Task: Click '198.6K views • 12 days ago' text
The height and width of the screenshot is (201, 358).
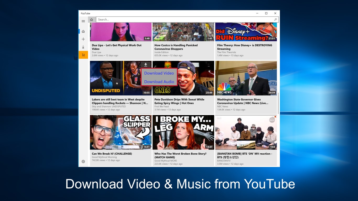Action: click(x=106, y=110)
